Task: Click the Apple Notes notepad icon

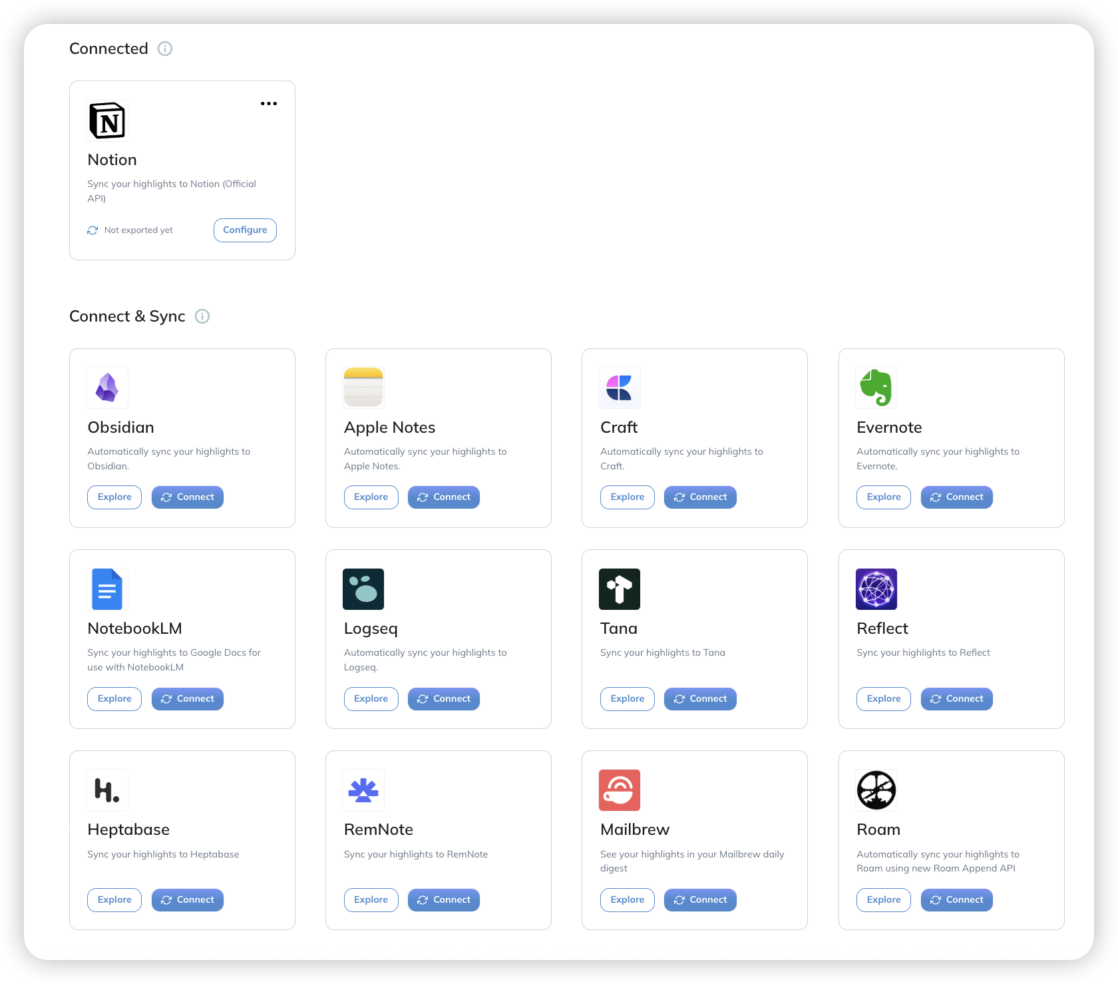Action: click(x=363, y=387)
